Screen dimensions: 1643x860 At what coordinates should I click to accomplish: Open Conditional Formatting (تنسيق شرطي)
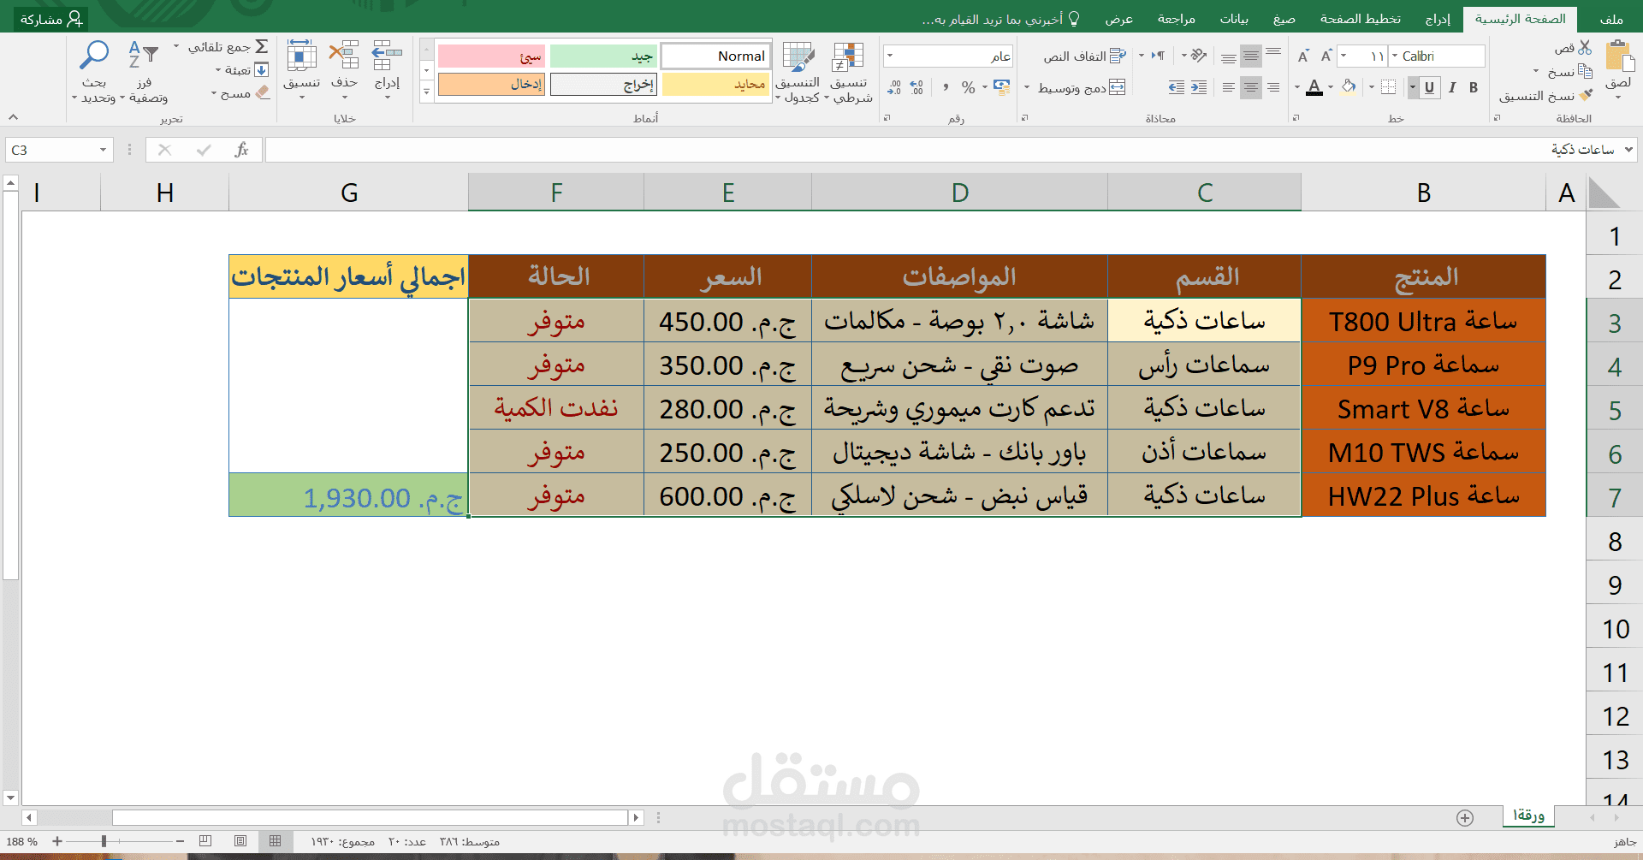(848, 73)
